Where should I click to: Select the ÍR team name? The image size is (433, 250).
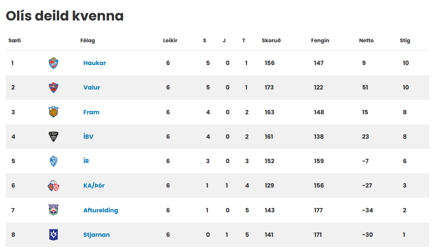pyautogui.click(x=86, y=161)
